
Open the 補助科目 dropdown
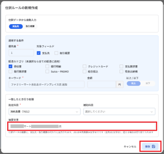pos(119,111)
